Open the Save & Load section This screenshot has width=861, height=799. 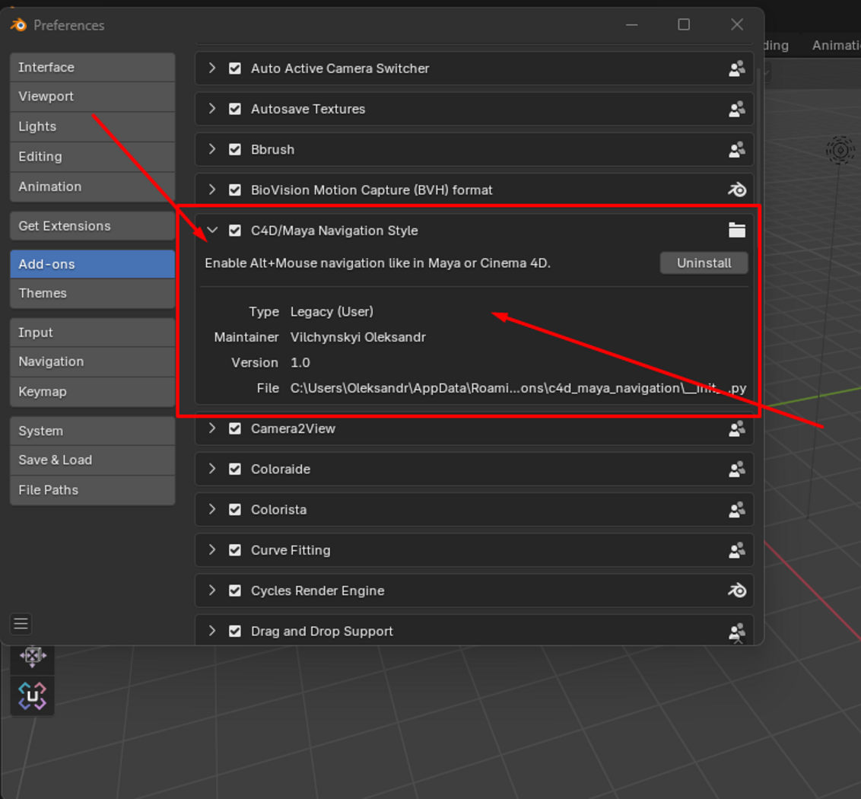point(92,460)
